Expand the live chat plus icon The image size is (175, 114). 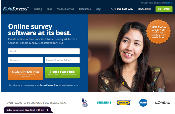(x=47, y=110)
